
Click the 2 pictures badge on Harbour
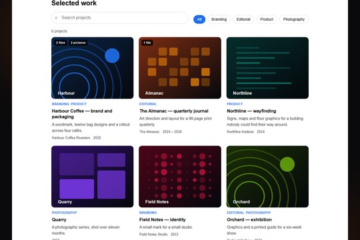[78, 43]
